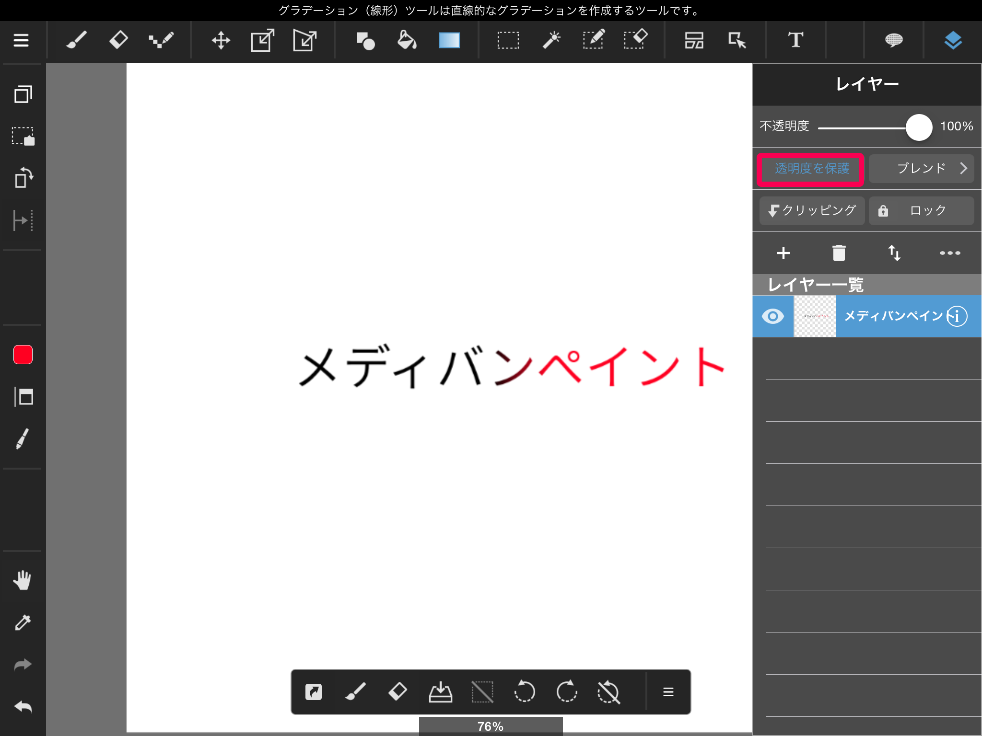Open the Blend (ブレンド) mode dropdown
Viewport: 982px width, 736px height.
[x=922, y=169]
